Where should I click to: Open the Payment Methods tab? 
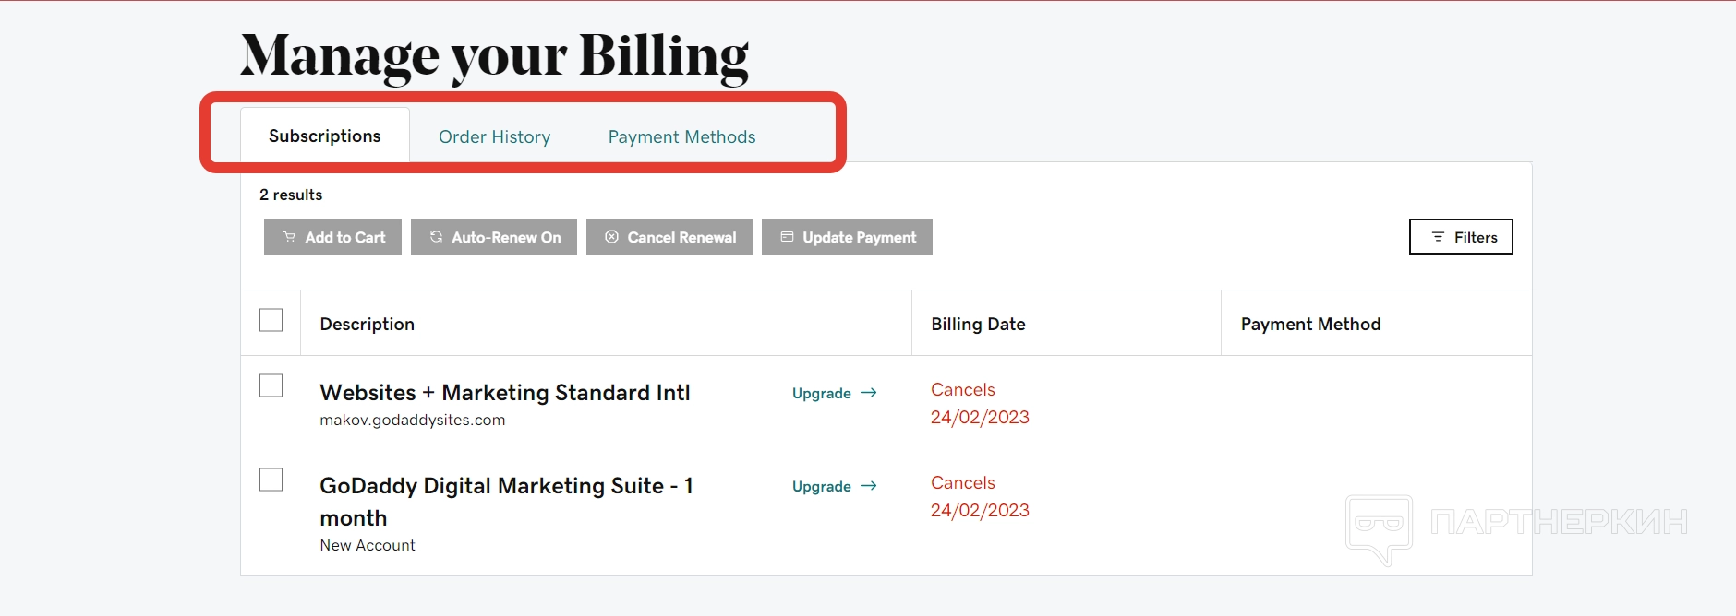[681, 137]
